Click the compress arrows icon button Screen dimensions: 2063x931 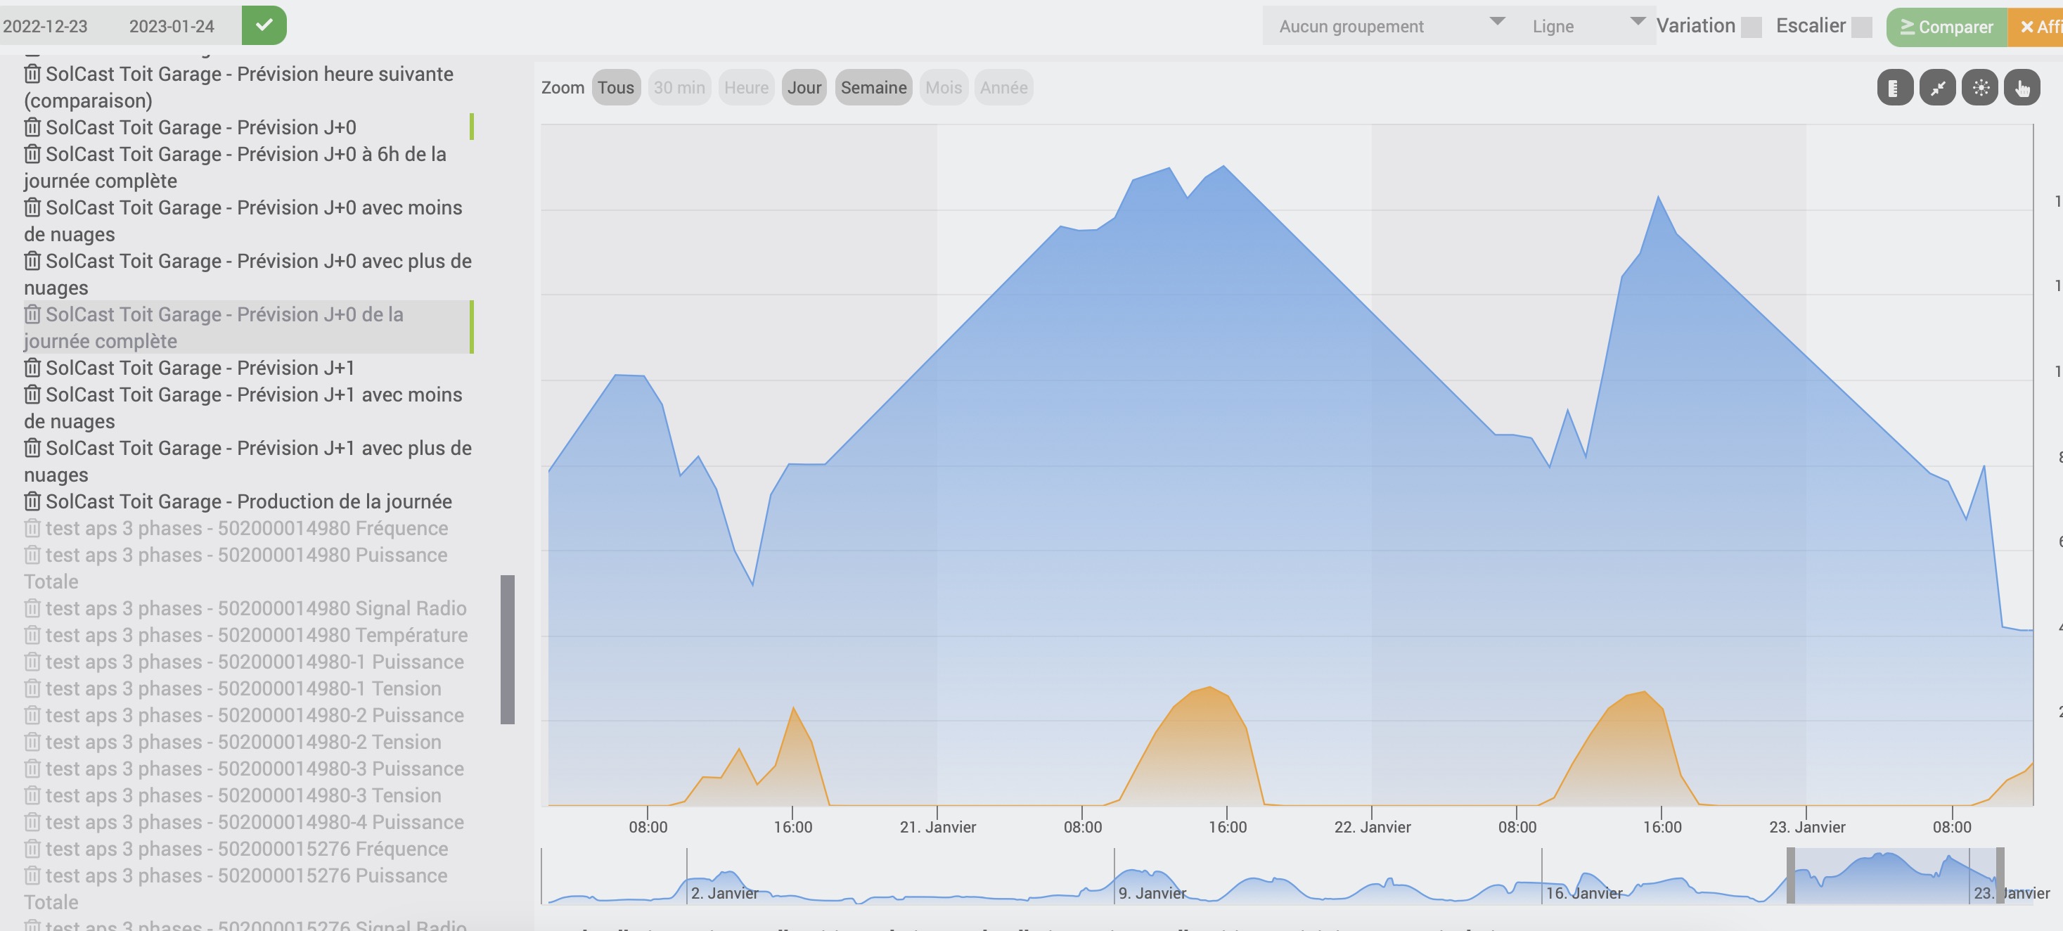coord(1937,88)
